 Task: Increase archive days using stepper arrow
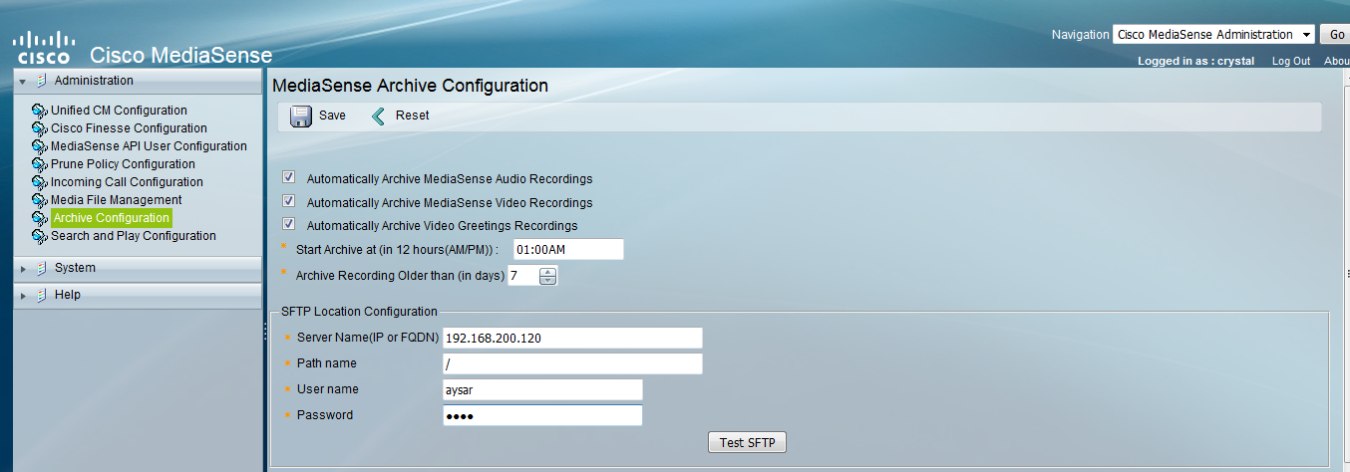point(547,272)
